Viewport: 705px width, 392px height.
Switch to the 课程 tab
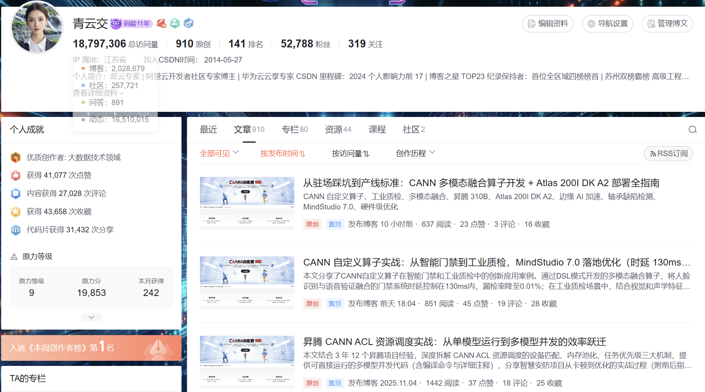click(x=377, y=130)
